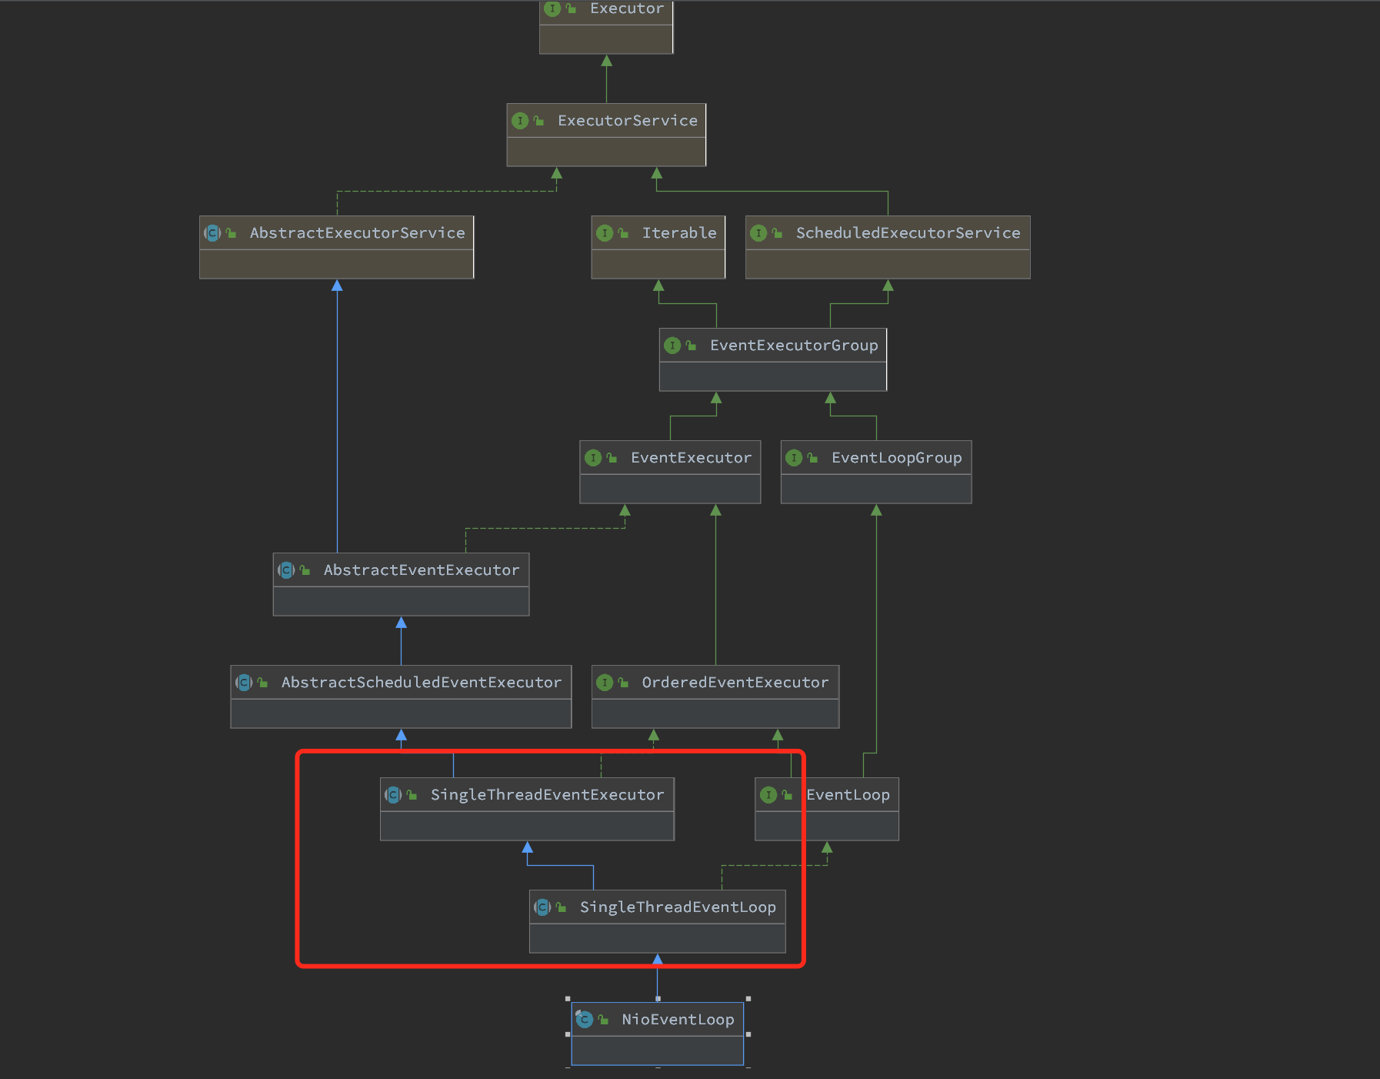The image size is (1380, 1079).
Task: Click the visibility lock icon beside ExecutorService
Action: click(x=538, y=121)
